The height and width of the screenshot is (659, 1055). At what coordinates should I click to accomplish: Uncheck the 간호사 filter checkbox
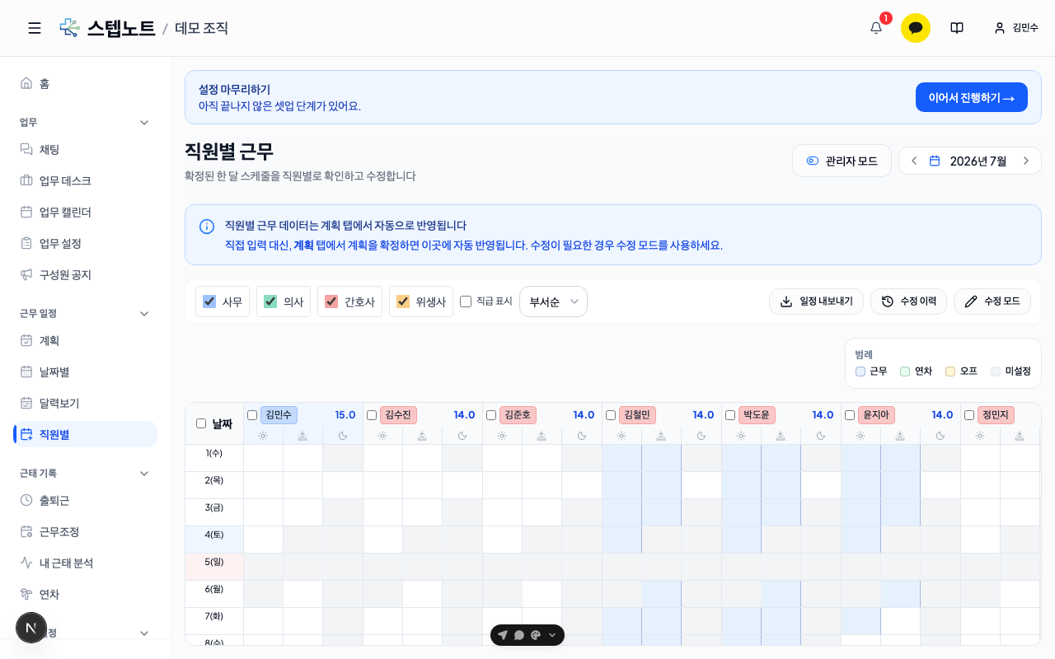(x=331, y=301)
